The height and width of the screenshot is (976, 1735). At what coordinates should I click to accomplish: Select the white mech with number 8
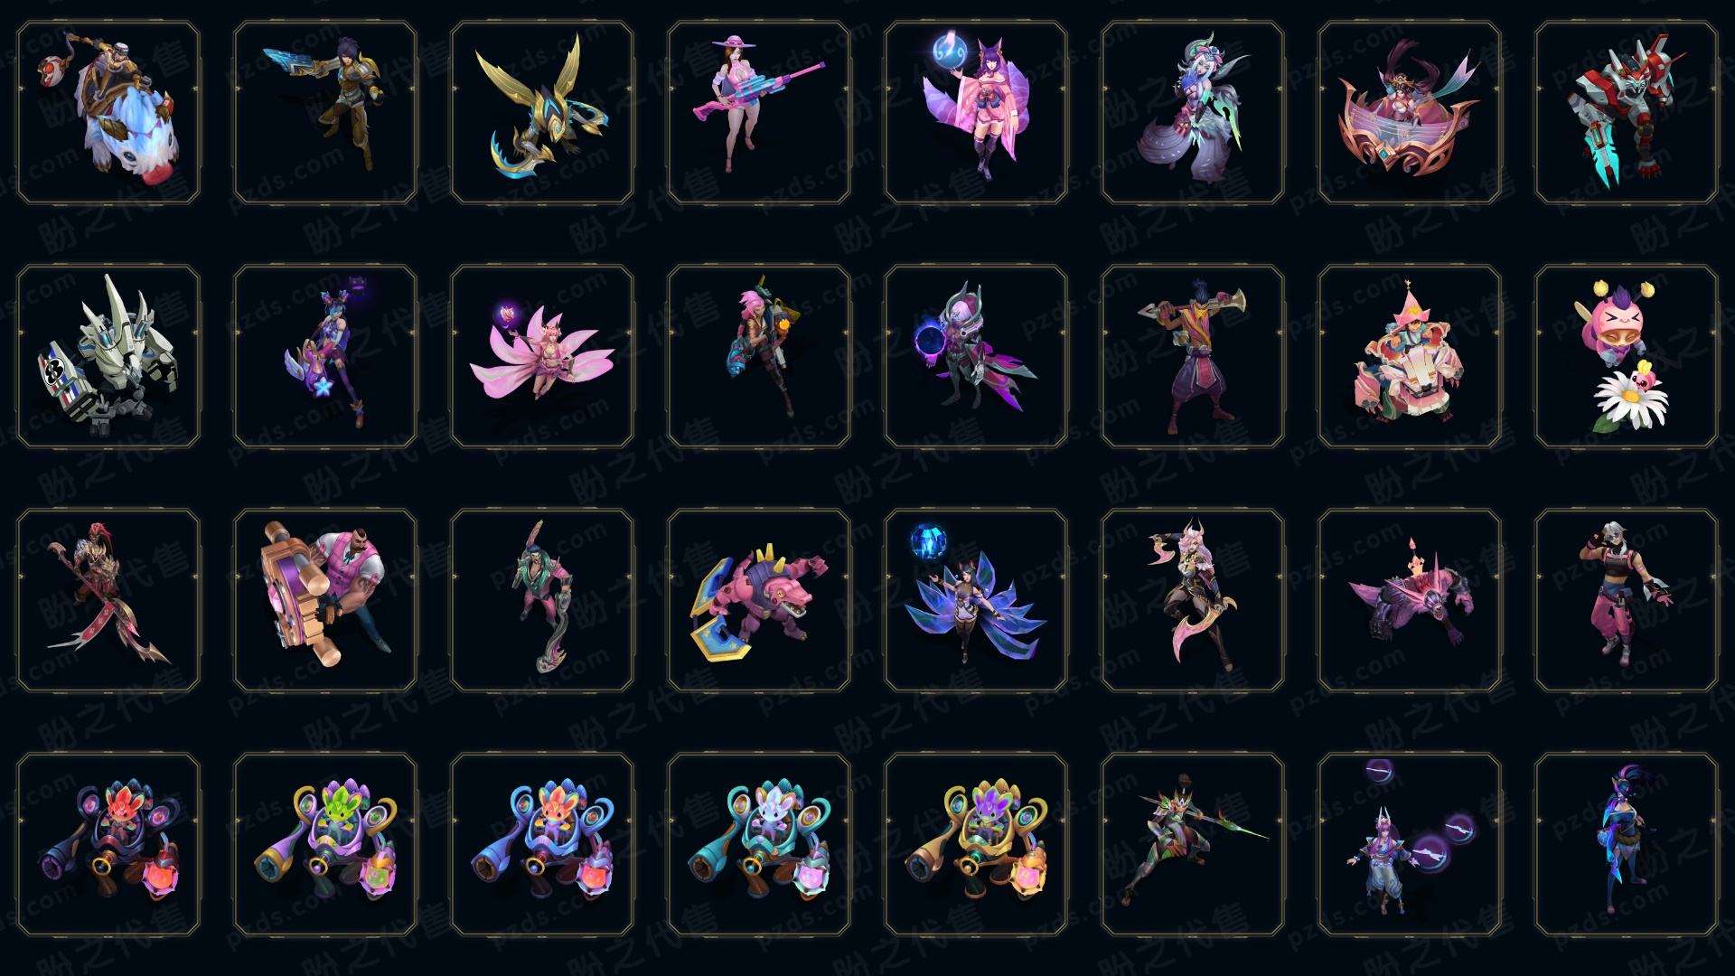point(108,356)
